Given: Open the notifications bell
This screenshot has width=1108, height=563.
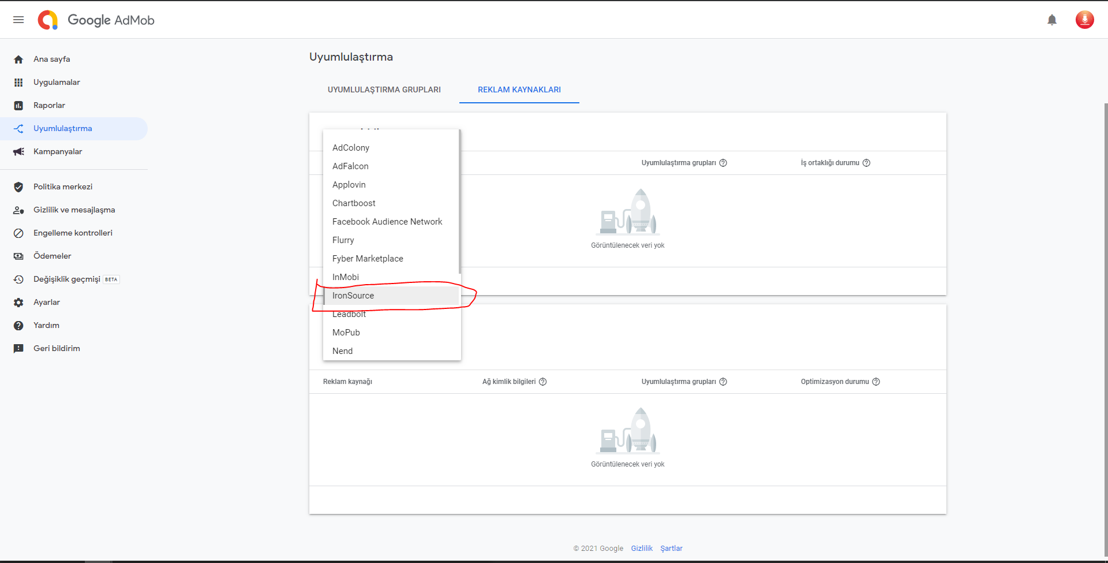Looking at the screenshot, I should 1052,20.
